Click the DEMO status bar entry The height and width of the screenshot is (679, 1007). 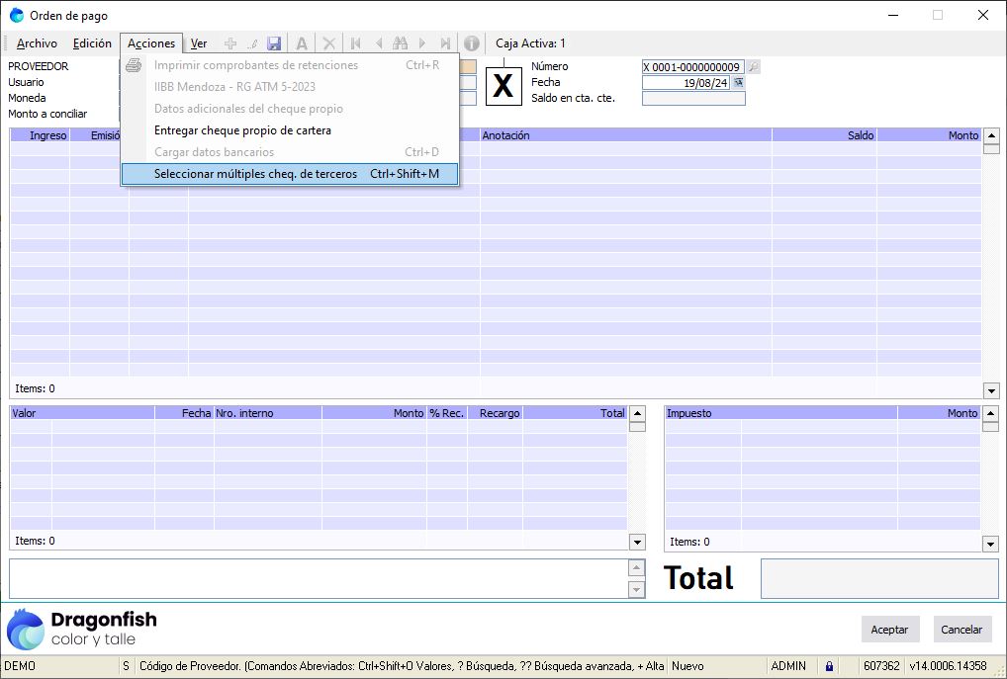pos(20,666)
